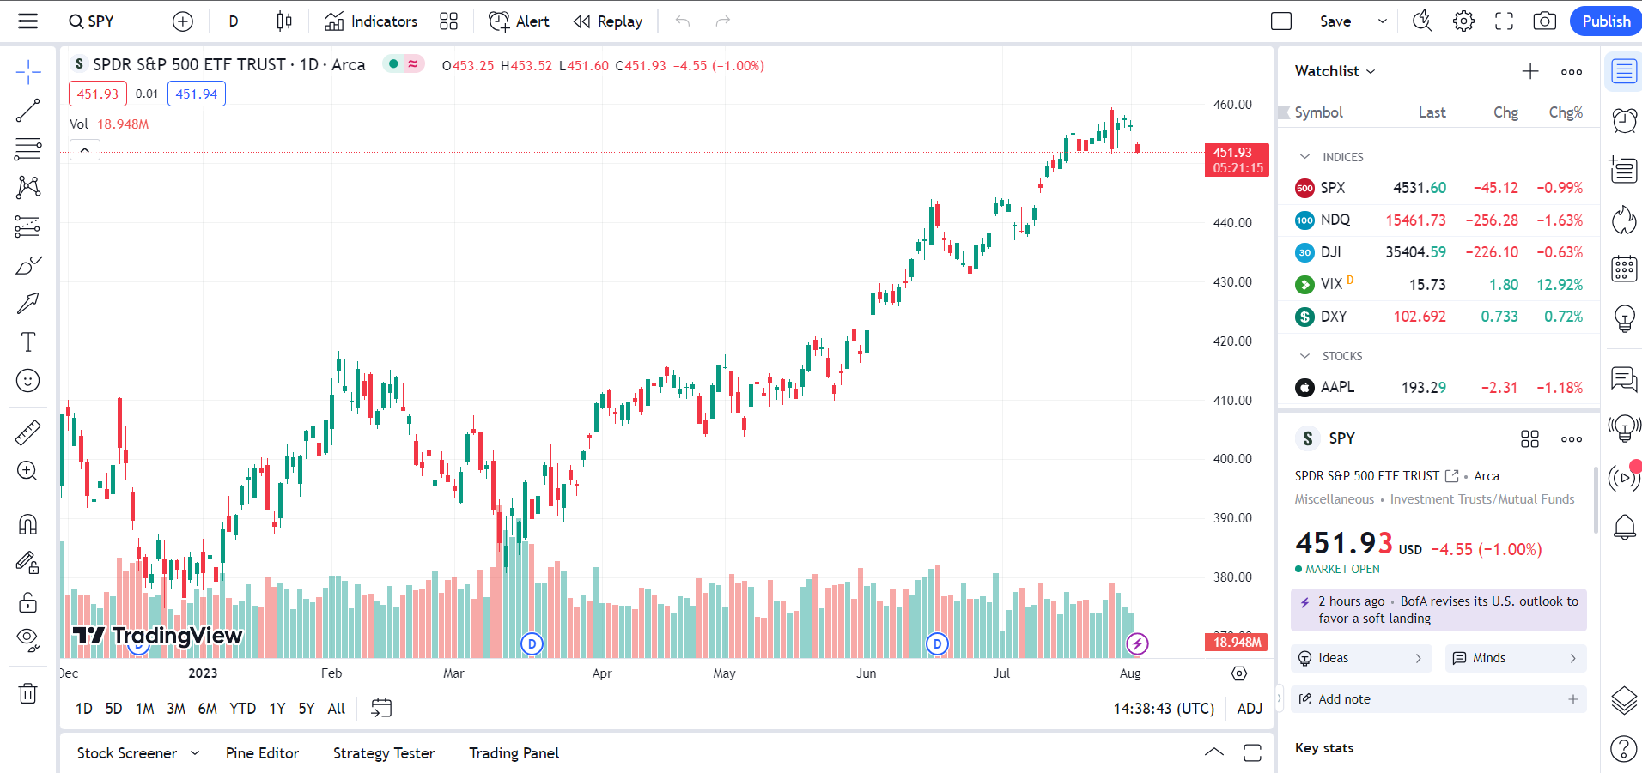Open the notifications bell panel

click(x=1624, y=527)
